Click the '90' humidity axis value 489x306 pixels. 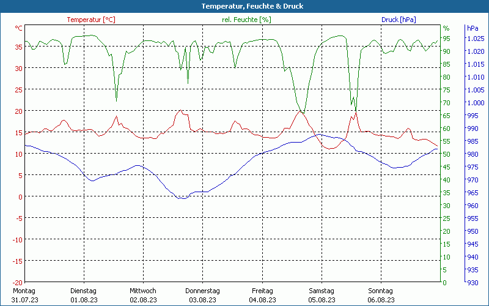[x=447, y=51]
